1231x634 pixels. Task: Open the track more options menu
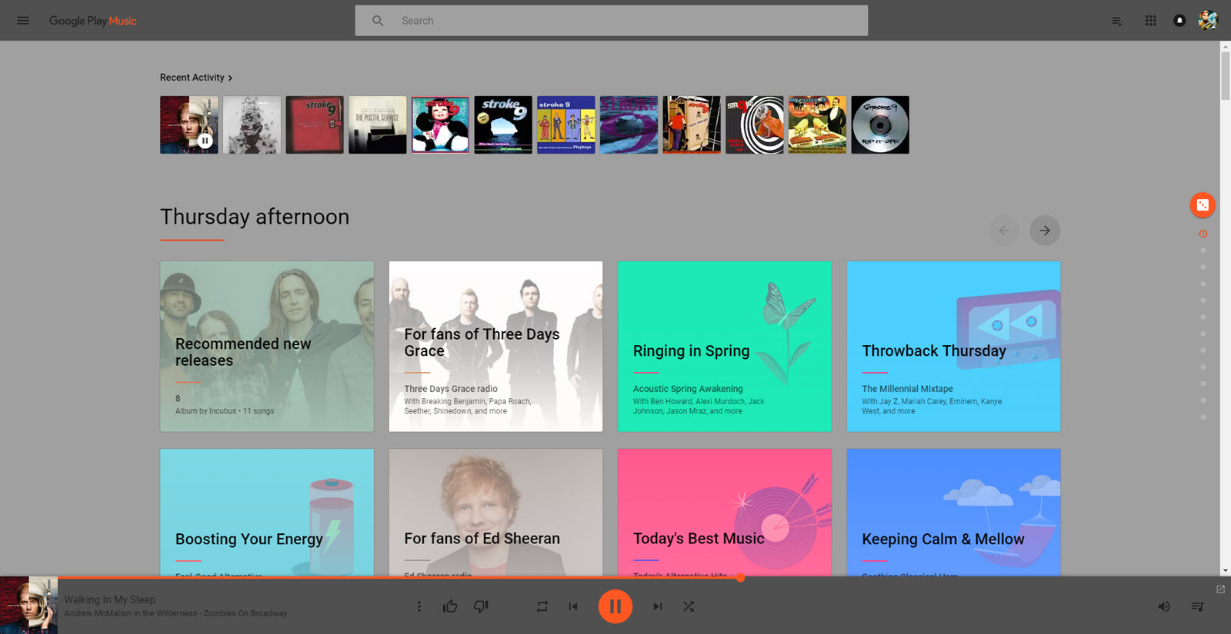pos(419,606)
